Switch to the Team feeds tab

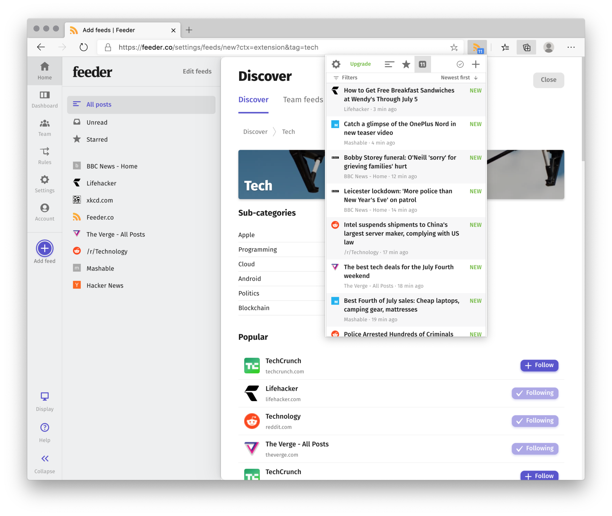click(x=302, y=100)
